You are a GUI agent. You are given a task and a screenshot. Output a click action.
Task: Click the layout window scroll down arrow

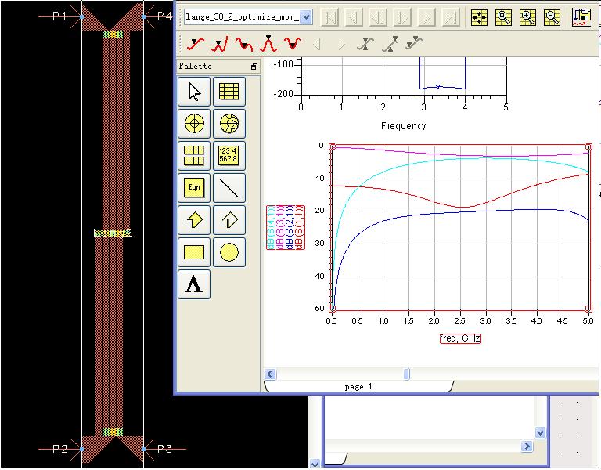(x=315, y=465)
